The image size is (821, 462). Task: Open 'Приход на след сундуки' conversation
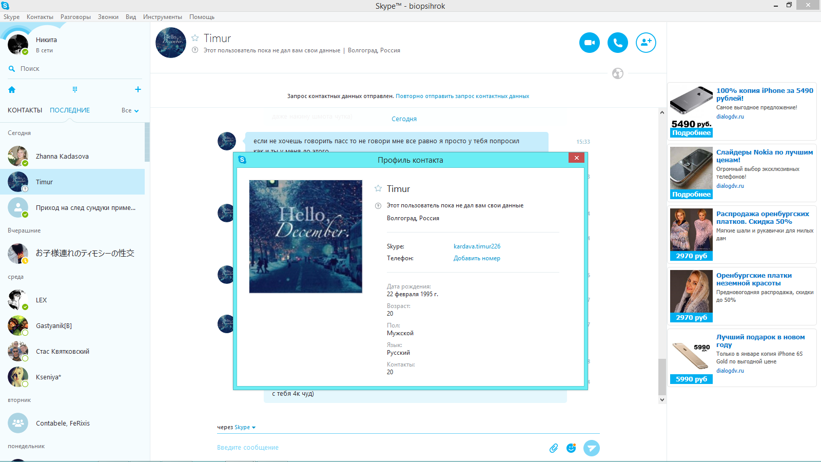click(x=72, y=207)
